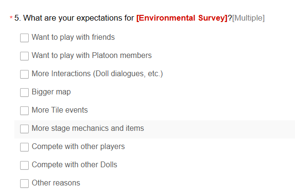
Task: Click the 'More stage mechanics and items' label
Action: pyautogui.click(x=88, y=128)
